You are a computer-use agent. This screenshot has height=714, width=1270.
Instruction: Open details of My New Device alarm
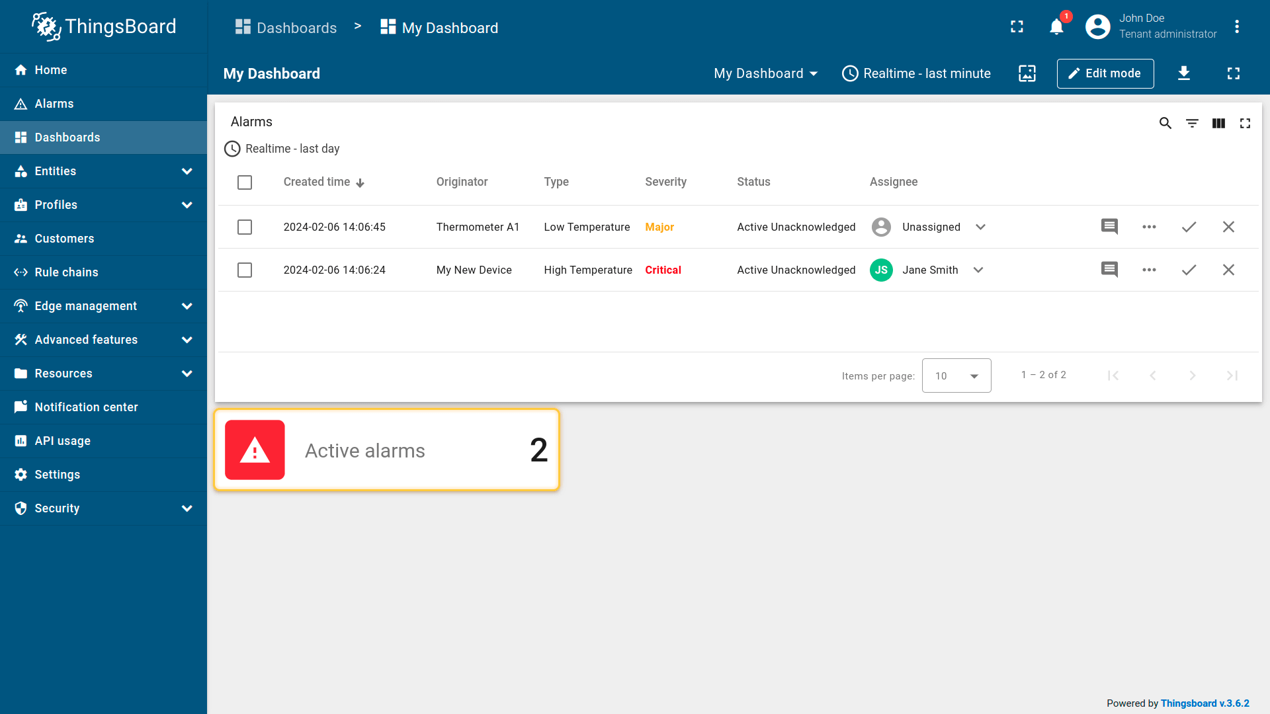tap(1149, 270)
